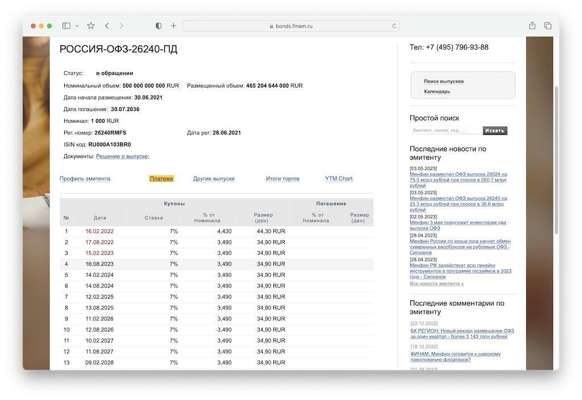Image resolution: width=582 pixels, height=400 pixels.
Task: Go back with the back arrow
Action: tap(107, 26)
